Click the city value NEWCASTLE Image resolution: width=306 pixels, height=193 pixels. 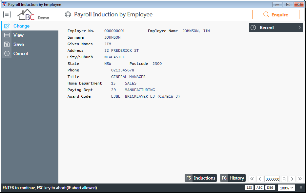click(114, 57)
